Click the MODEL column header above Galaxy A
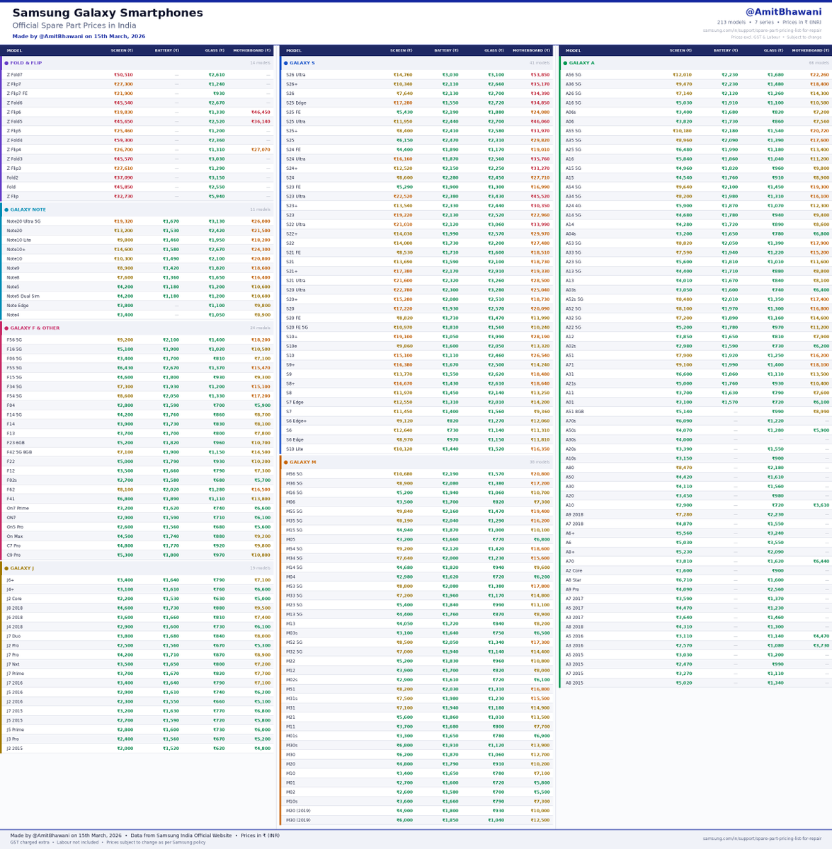This screenshot has width=832, height=849. pos(573,50)
